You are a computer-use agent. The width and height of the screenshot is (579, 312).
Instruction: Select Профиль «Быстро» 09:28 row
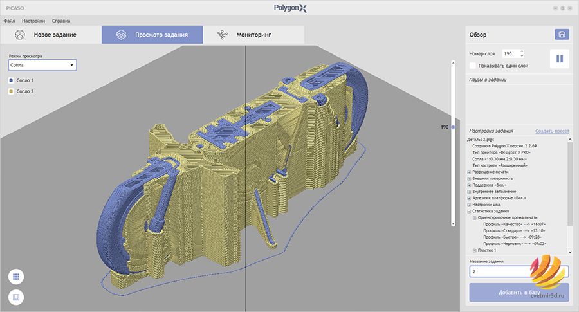pos(513,237)
